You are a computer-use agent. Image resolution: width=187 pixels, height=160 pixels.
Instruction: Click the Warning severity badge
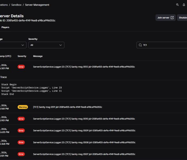click(x=23, y=107)
